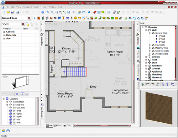Select 4" Wall in the tree

click(162, 36)
